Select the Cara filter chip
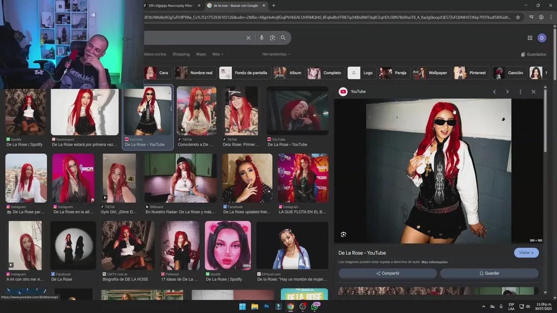Image resolution: width=557 pixels, height=313 pixels. point(157,73)
